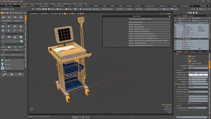This screenshot has width=211, height=119.
Task: Open the Preview toolbar button
Action: [x=174, y=9]
